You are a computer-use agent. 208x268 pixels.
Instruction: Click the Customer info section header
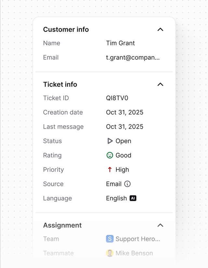(66, 29)
